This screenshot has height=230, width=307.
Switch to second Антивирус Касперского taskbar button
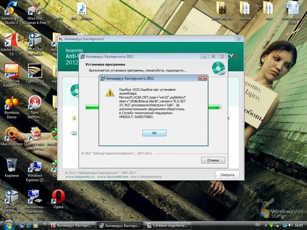(x=120, y=226)
